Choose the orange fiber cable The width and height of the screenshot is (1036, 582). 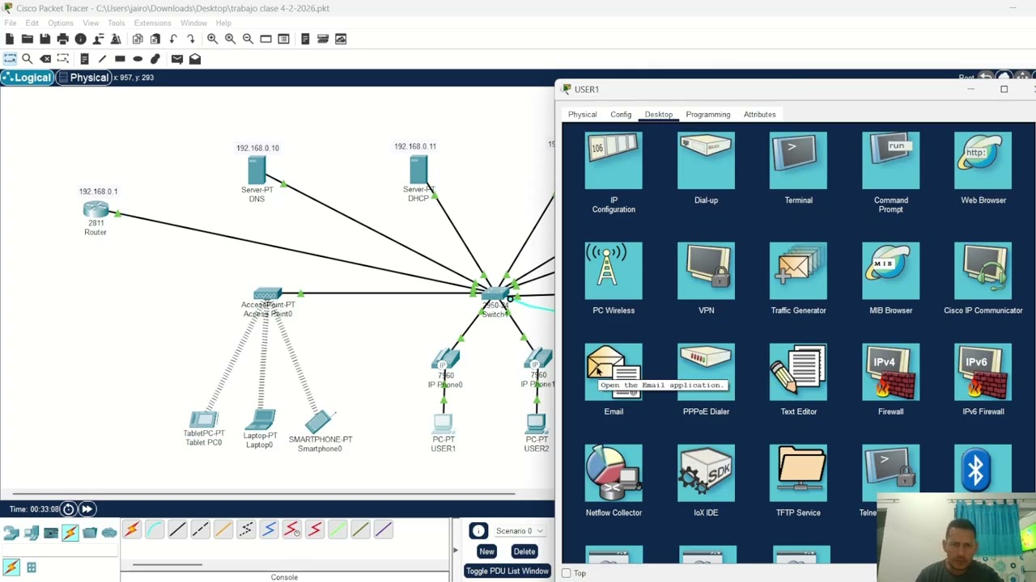[x=223, y=530]
